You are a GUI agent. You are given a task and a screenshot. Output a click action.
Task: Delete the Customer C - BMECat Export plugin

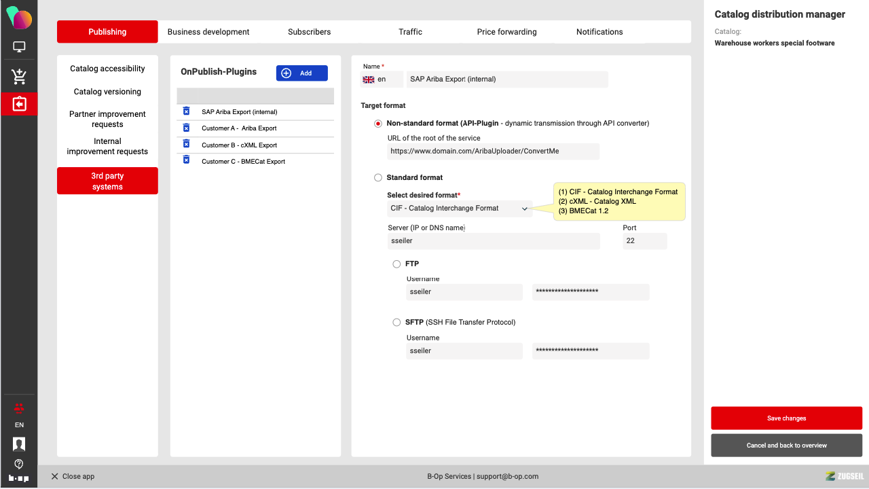[186, 160]
